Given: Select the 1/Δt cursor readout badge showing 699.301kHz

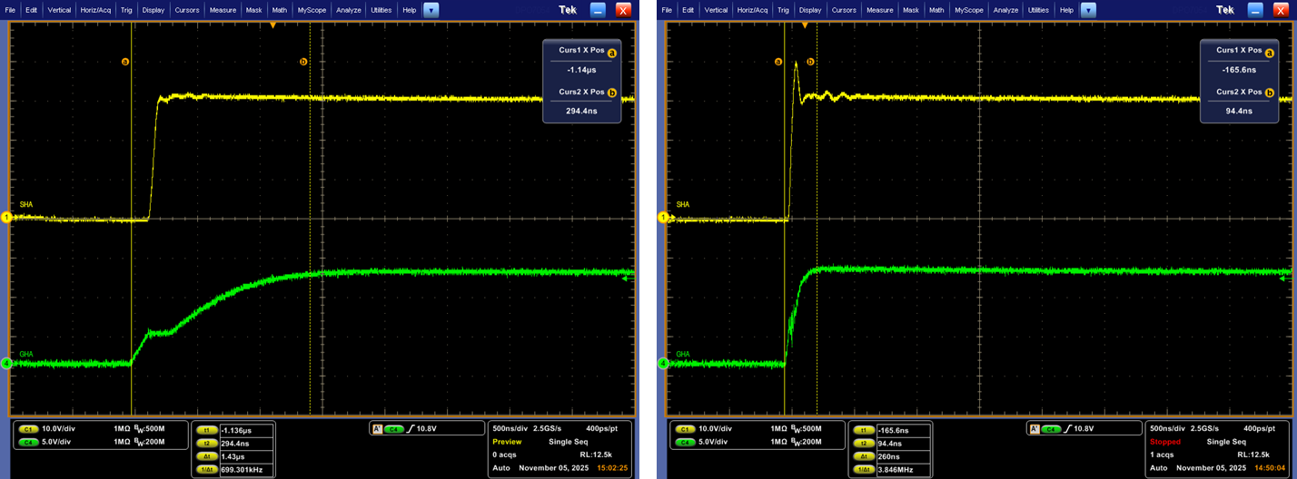Looking at the screenshot, I should click(208, 469).
